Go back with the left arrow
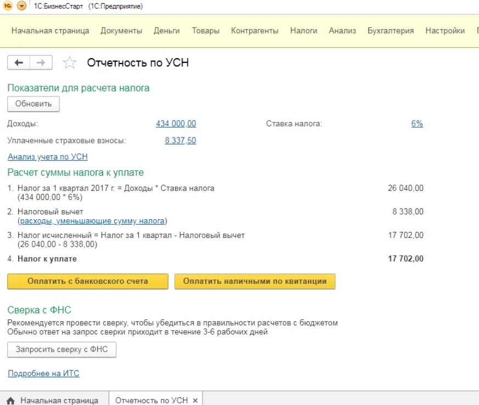Screen dimensions: 479x405 [19, 63]
